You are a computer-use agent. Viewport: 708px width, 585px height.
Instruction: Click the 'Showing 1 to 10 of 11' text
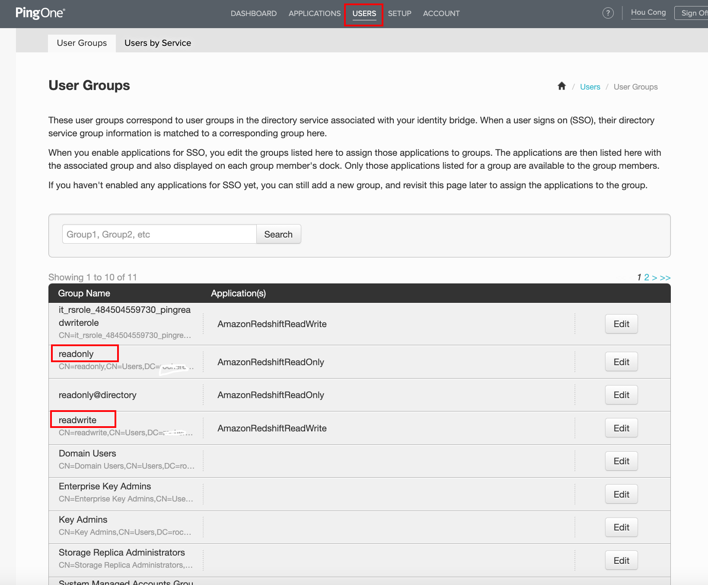[x=92, y=277]
